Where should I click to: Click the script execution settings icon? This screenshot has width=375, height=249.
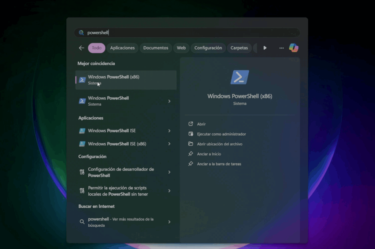(x=82, y=191)
